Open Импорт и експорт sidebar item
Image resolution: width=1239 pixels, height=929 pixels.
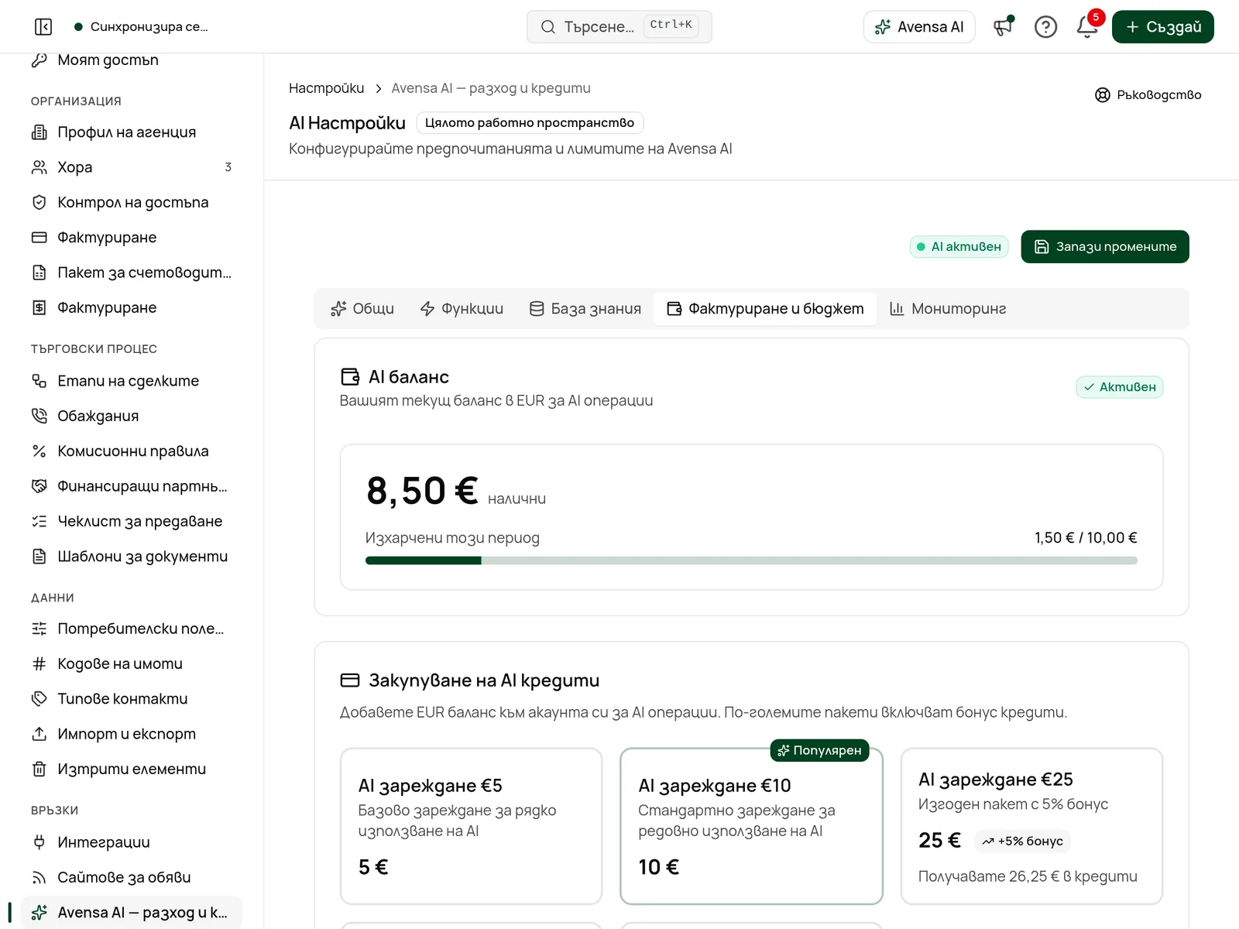tap(132, 734)
